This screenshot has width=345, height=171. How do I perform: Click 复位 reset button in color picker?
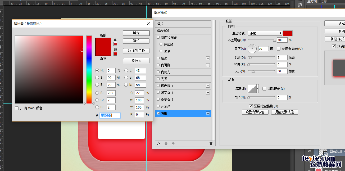pos(136,41)
